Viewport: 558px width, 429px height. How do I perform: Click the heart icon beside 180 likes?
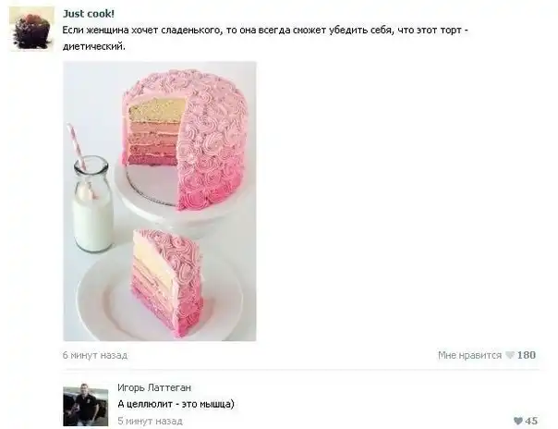pyautogui.click(x=510, y=355)
